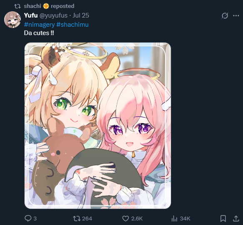Click the repost arrows icon below image
Screen dimensions: 243x225
click(x=77, y=218)
